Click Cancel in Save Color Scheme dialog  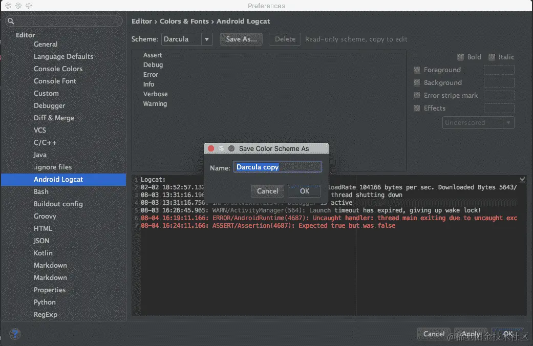tap(267, 191)
